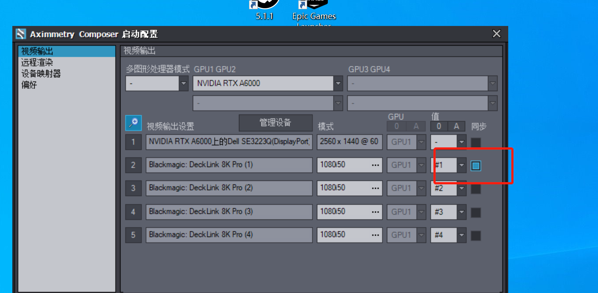Click the A button under GPU header
This screenshot has height=293, width=598.
pyautogui.click(x=416, y=126)
